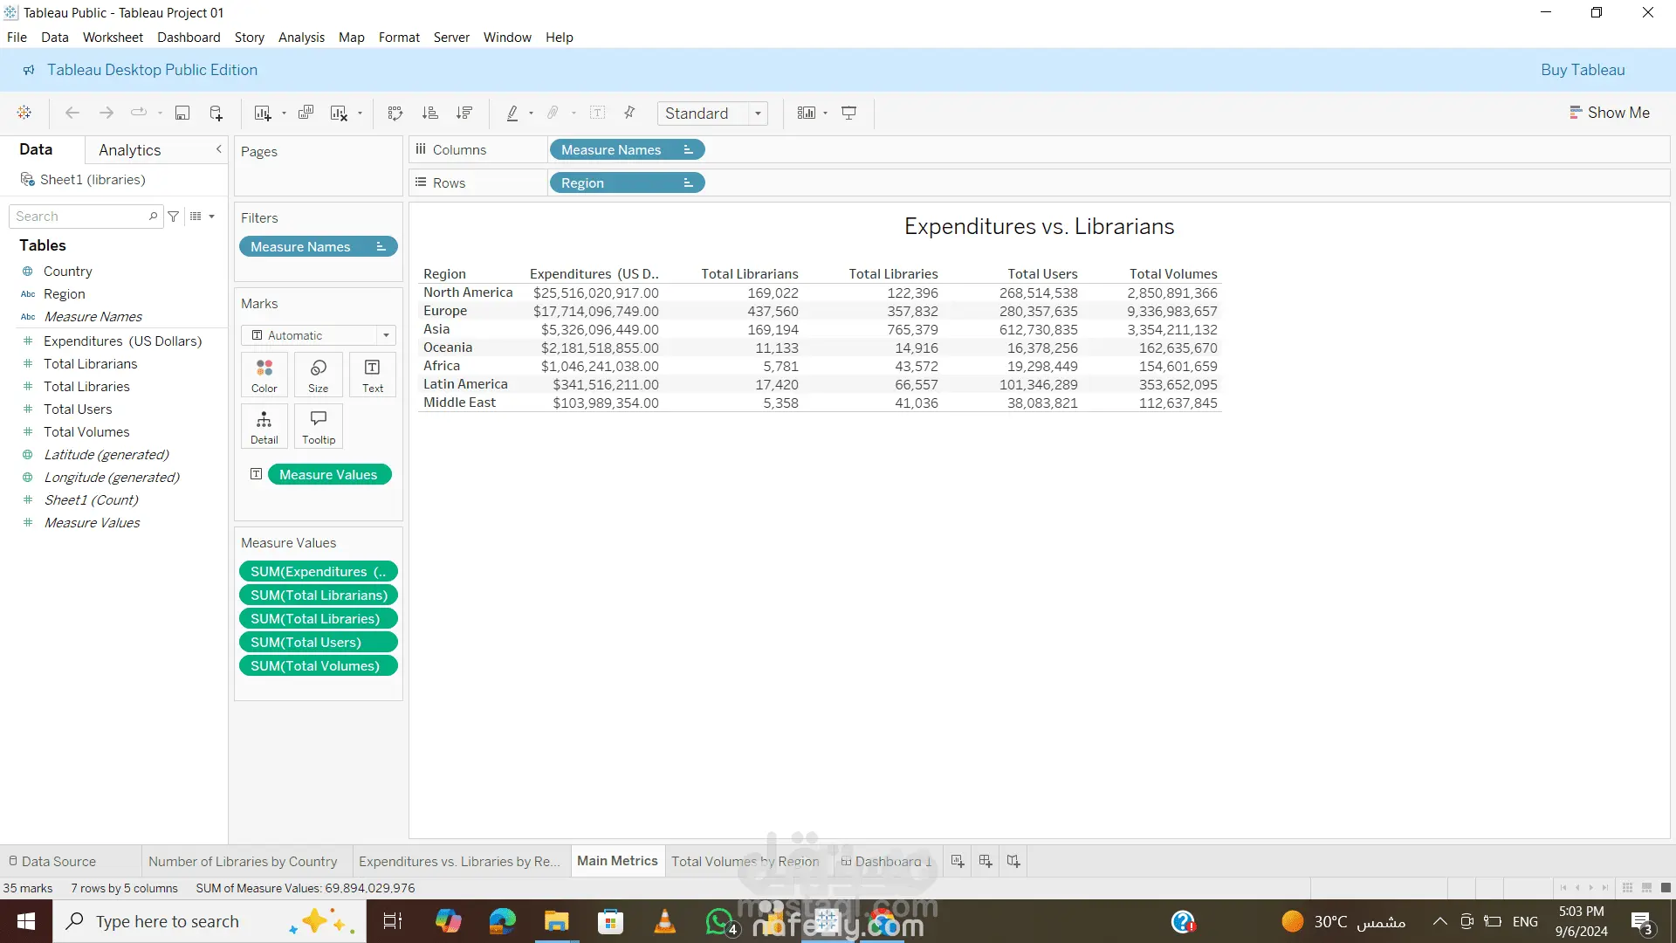Swap rows and columns
1676x943 pixels.
[x=395, y=113]
